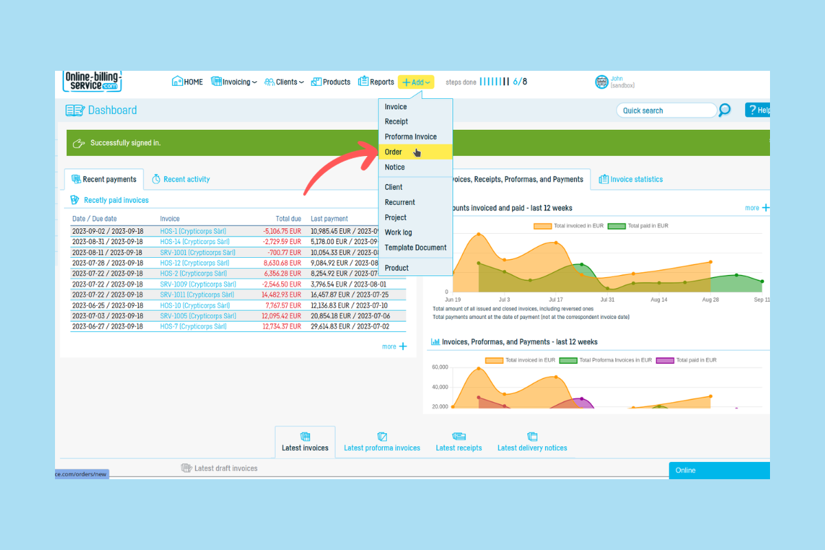Click the Online-billing-service logo
Image resolution: width=825 pixels, height=550 pixels.
pyautogui.click(x=92, y=81)
